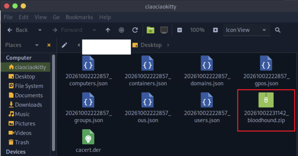Click the 20261002222857_containers.json filename label

(148, 80)
